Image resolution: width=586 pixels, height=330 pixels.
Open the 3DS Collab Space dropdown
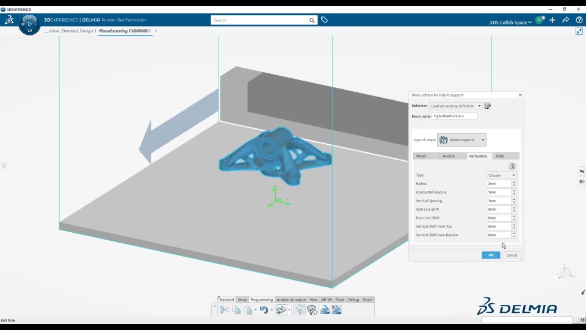coord(510,23)
